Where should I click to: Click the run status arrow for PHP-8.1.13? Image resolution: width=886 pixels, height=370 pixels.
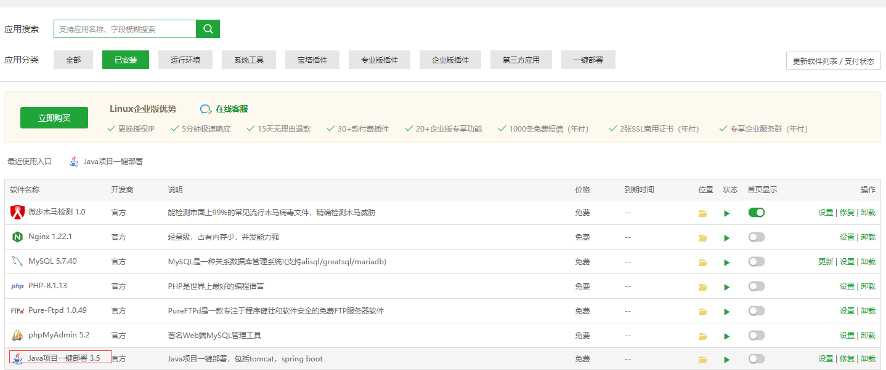click(x=727, y=287)
